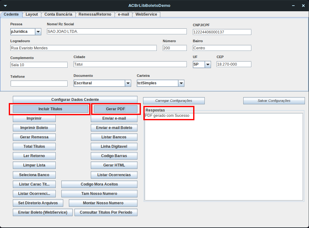
Task: Click the Bairro input field
Action: [x=222, y=48]
